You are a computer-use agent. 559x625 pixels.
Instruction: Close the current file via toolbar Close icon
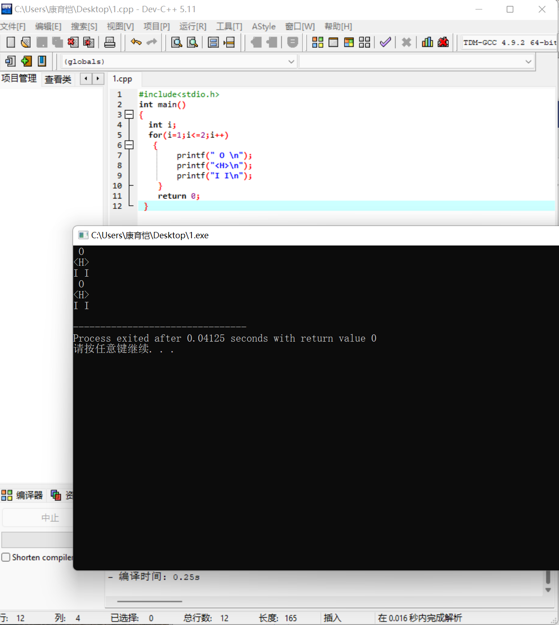73,42
